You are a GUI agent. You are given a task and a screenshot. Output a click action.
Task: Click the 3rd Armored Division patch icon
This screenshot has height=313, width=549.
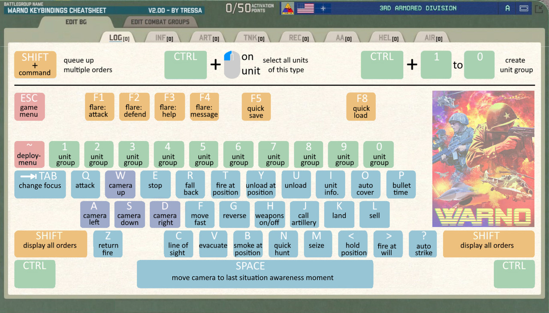287,8
